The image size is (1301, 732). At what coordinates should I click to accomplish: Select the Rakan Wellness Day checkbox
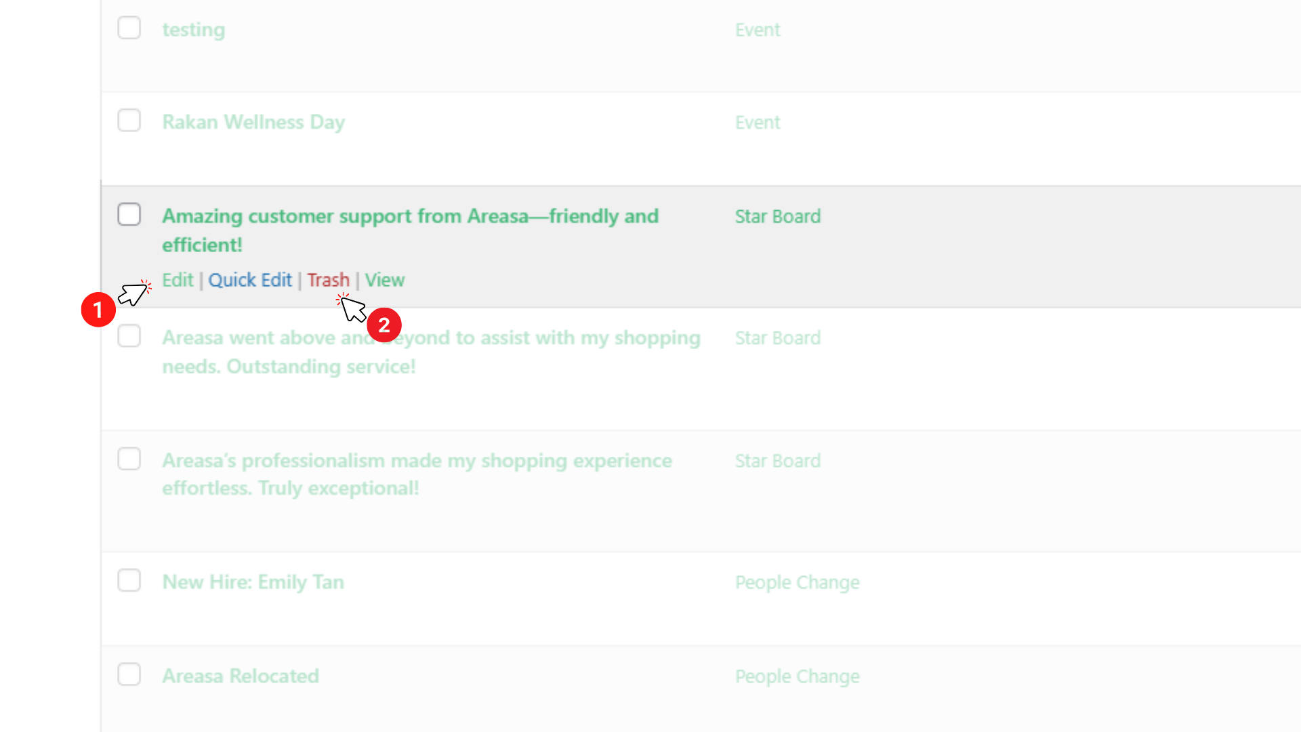click(129, 121)
